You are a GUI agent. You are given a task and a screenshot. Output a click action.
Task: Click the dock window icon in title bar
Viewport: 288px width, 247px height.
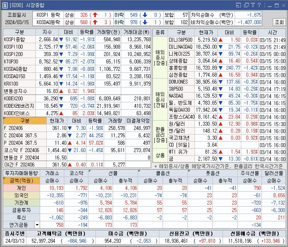coord(238,5)
